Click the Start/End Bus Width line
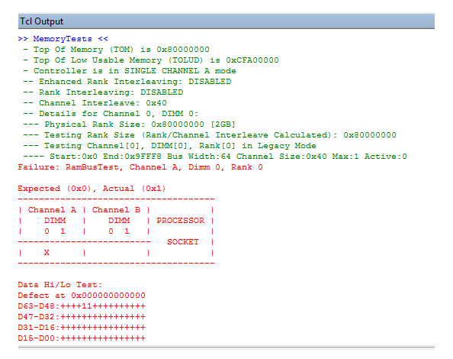The image size is (453, 359). click(x=215, y=157)
